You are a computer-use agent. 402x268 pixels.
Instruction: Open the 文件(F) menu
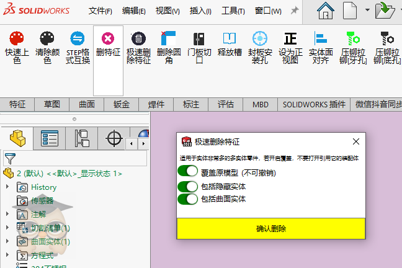[100, 11]
